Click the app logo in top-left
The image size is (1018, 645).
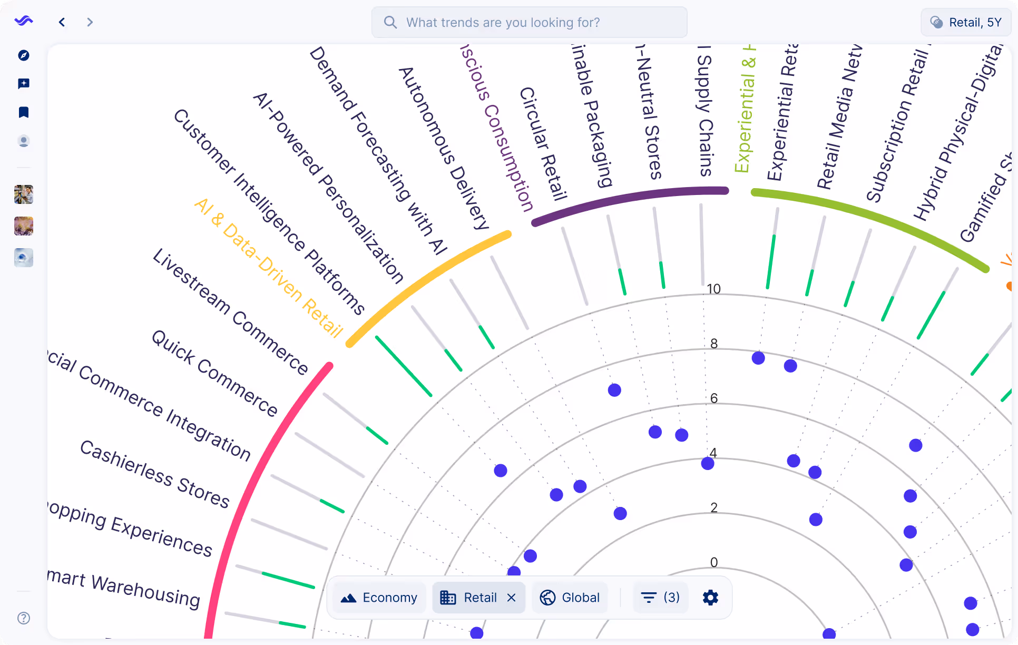pyautogui.click(x=24, y=22)
